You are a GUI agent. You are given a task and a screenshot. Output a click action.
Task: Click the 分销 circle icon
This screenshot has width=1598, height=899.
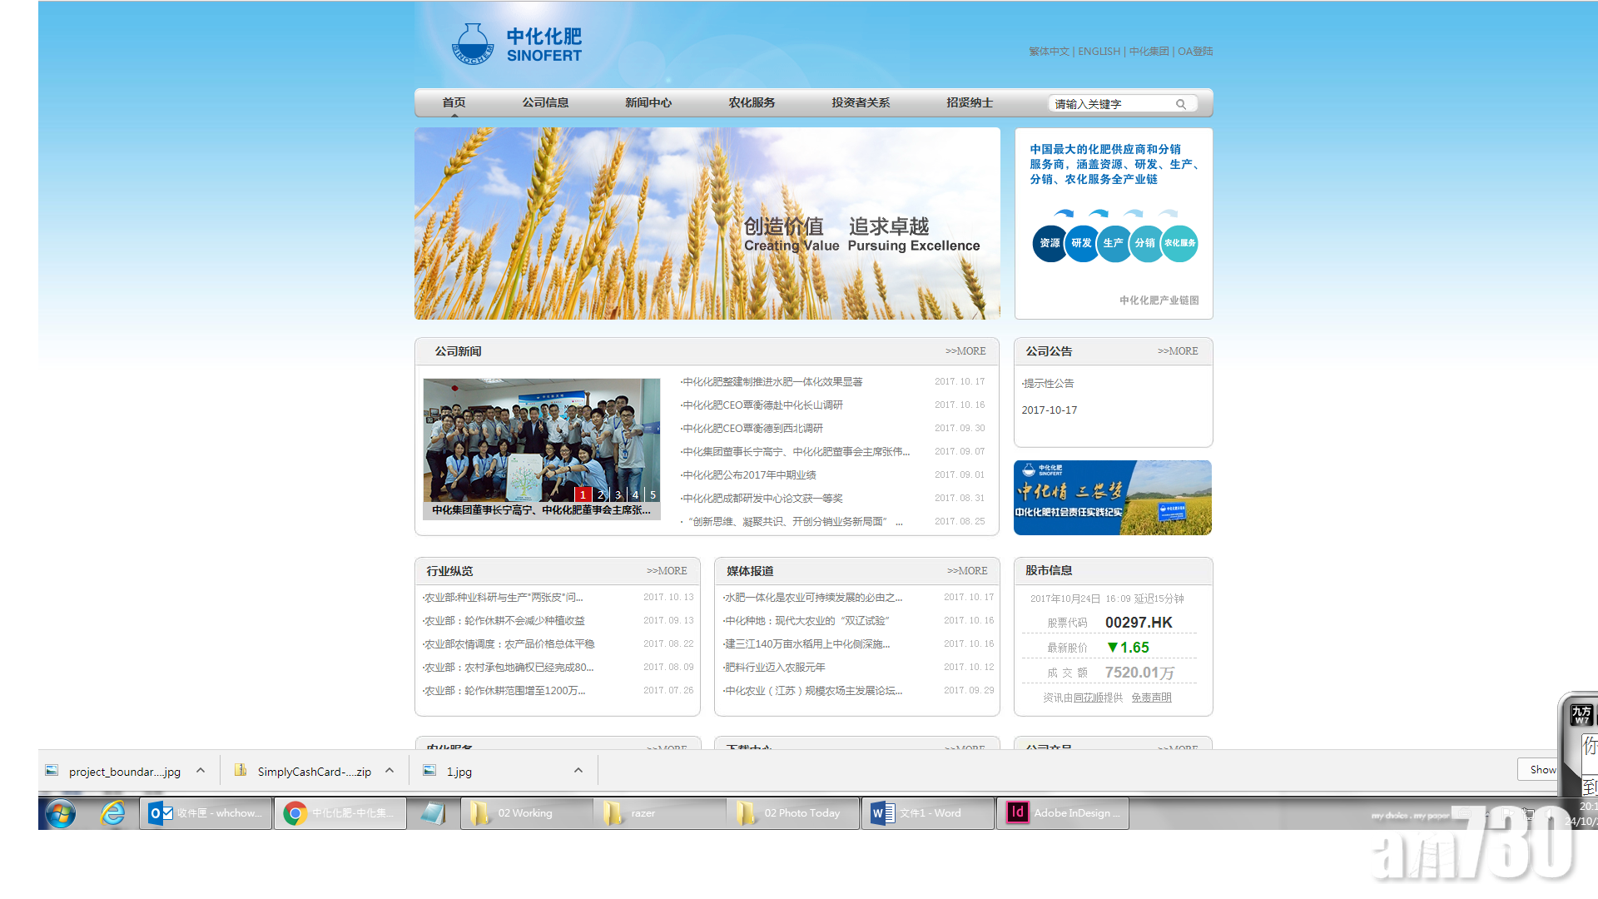tap(1145, 243)
